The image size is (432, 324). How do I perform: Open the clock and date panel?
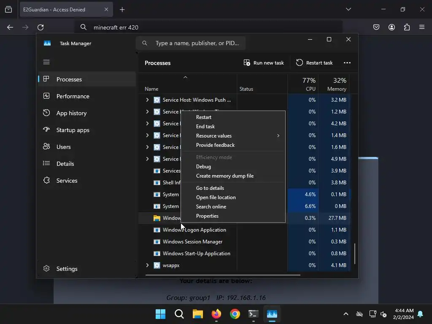point(404,314)
